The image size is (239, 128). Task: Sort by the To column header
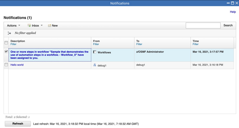138,41
